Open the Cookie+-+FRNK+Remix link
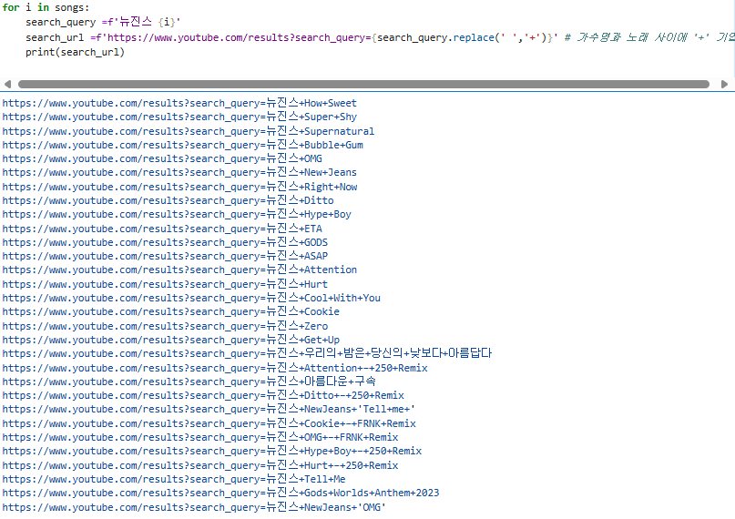Image resolution: width=735 pixels, height=519 pixels. (x=209, y=423)
